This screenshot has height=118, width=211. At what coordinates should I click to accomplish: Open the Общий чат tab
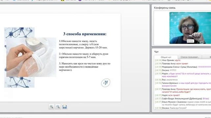[x=166, y=57]
